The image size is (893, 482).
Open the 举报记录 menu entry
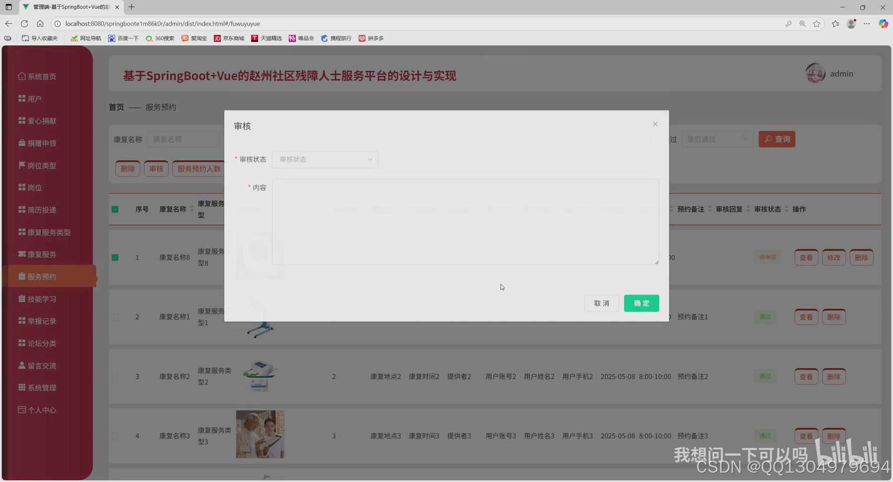click(x=42, y=321)
